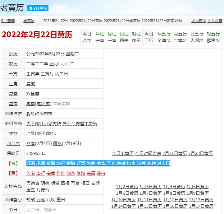
Task: Open 今日老黄历 link
Action: [x=122, y=153]
